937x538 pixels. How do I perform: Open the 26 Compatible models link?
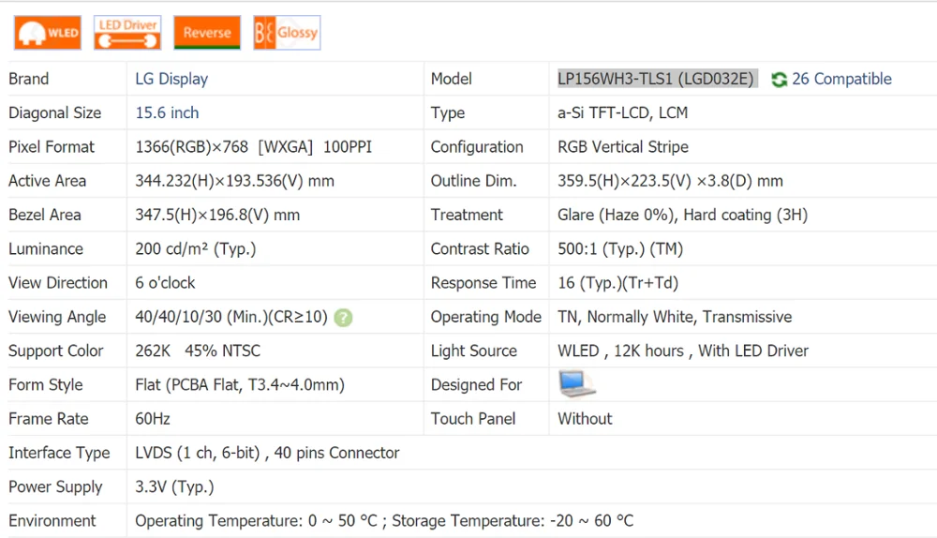coord(841,79)
